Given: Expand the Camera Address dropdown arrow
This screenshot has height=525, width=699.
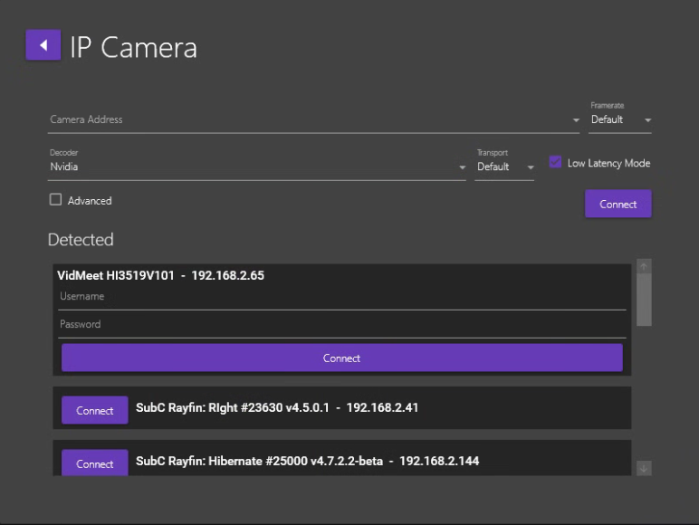Looking at the screenshot, I should pyautogui.click(x=576, y=120).
